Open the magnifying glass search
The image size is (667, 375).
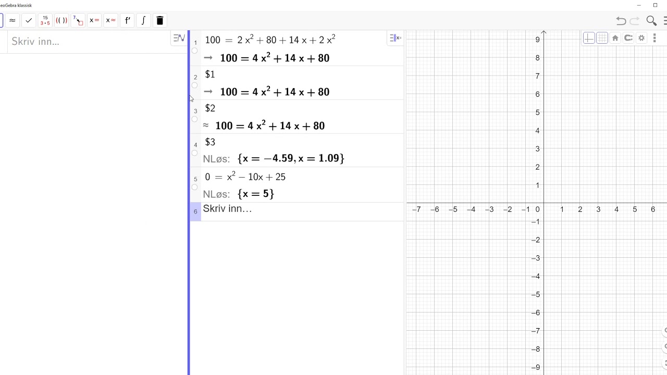(651, 21)
